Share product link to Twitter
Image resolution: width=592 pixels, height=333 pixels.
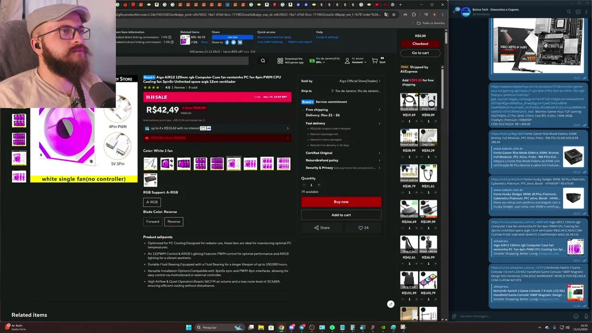click(x=233, y=42)
